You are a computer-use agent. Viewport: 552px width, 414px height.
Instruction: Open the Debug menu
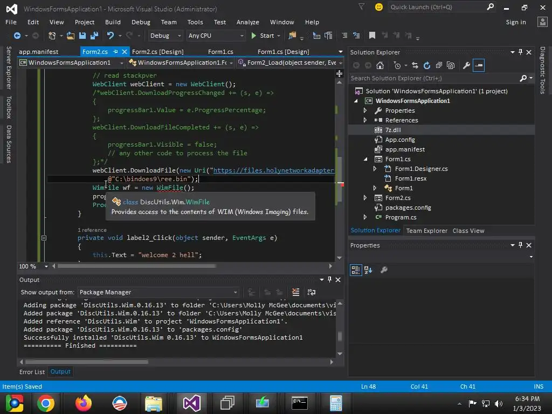(141, 22)
